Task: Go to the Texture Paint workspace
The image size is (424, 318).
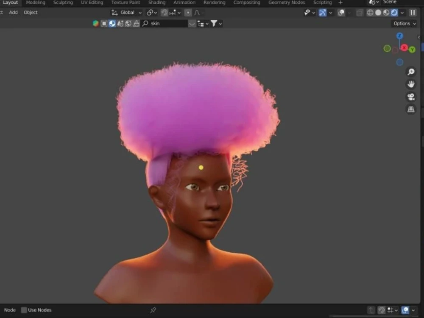Action: click(126, 3)
